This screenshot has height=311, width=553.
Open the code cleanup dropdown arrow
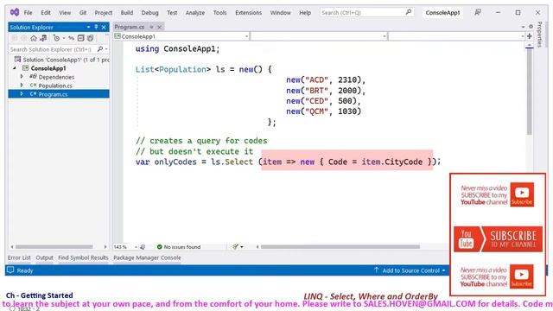pos(242,247)
